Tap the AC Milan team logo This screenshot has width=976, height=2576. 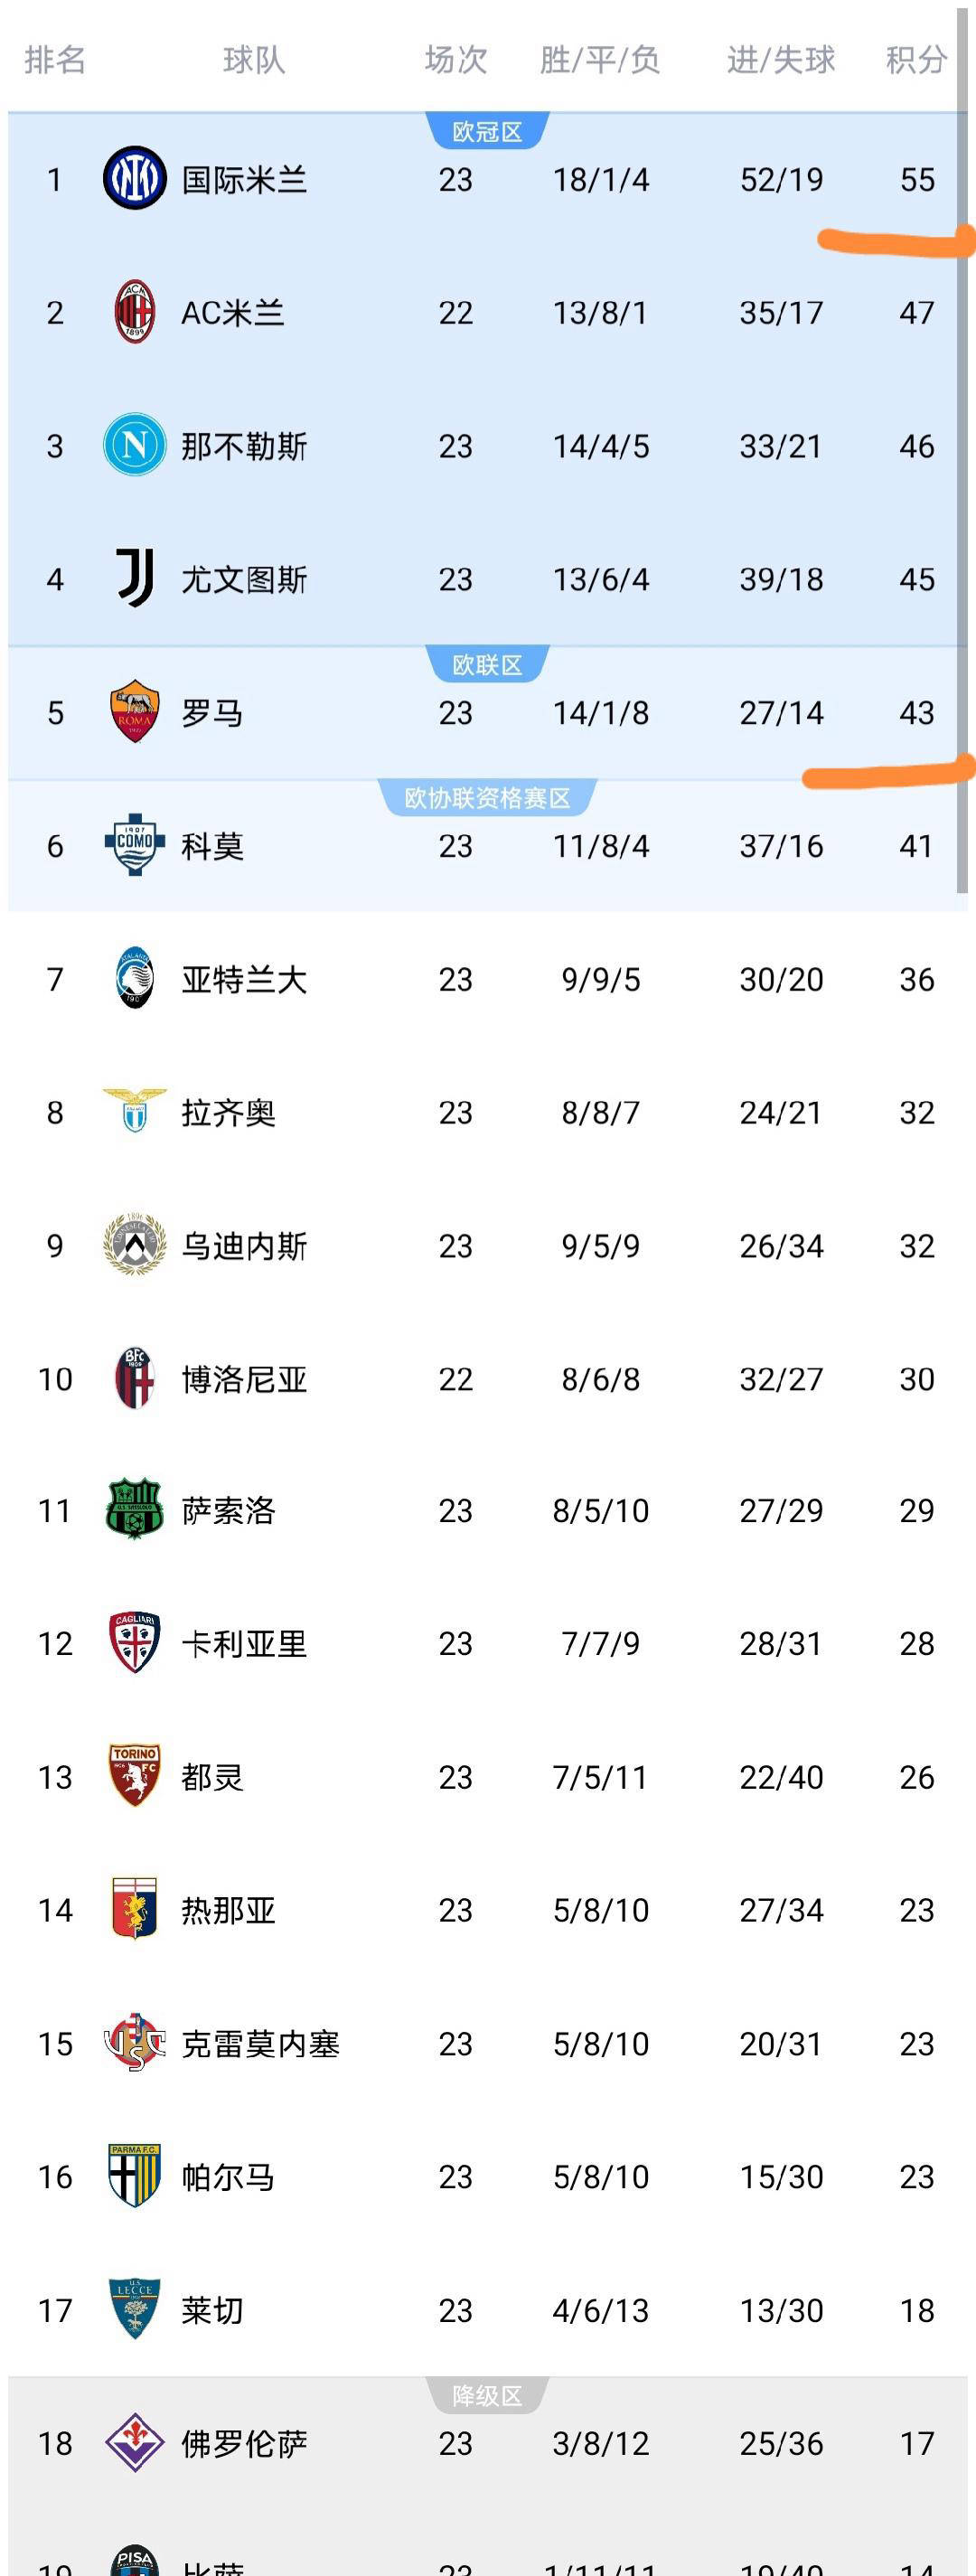(x=135, y=312)
